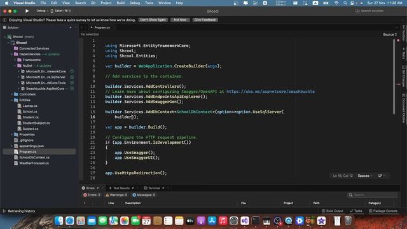This screenshot has height=229, width=407.
Task: Choose the Safari run target
Action: pos(61,11)
